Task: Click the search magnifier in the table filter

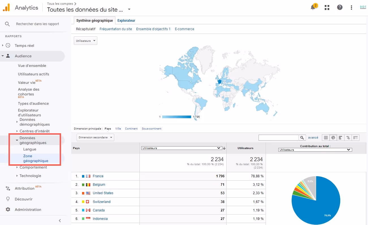Action: [302, 137]
